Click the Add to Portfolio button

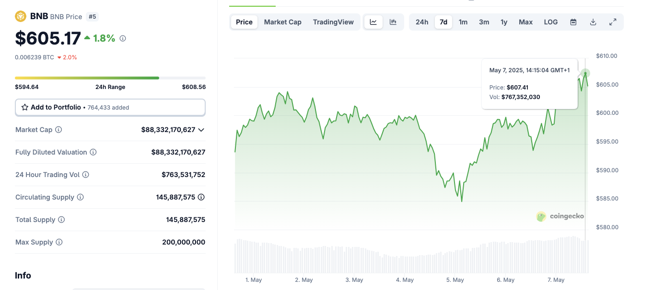click(110, 107)
